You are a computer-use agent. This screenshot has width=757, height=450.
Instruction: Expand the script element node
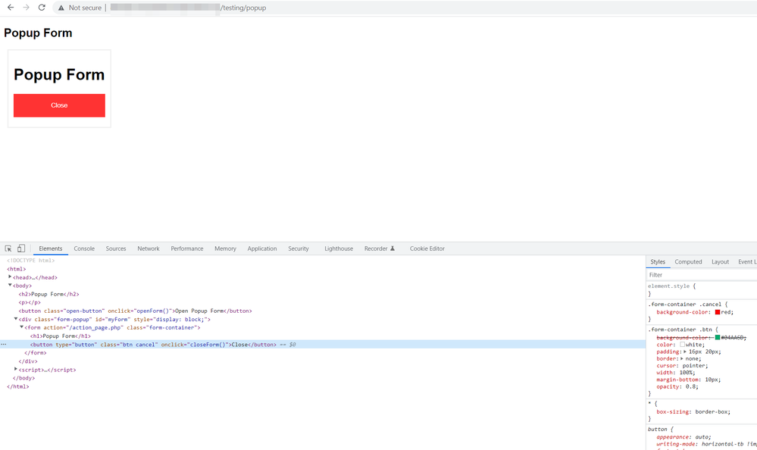click(17, 370)
